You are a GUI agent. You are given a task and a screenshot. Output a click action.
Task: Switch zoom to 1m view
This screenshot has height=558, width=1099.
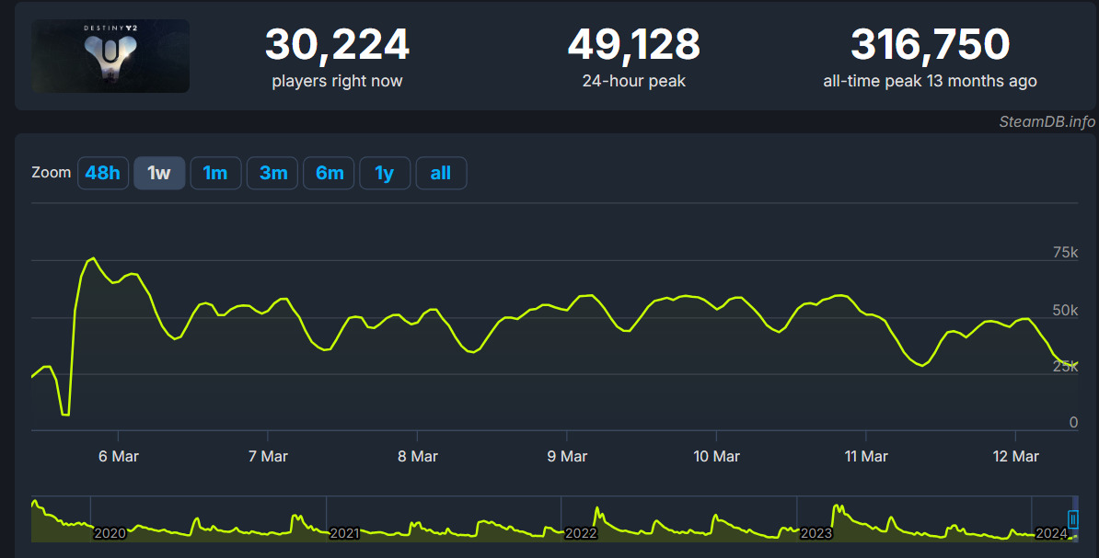215,173
